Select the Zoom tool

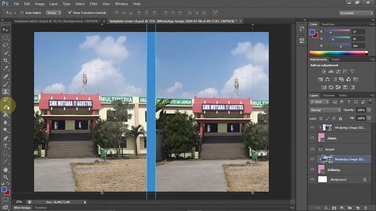click(5, 177)
